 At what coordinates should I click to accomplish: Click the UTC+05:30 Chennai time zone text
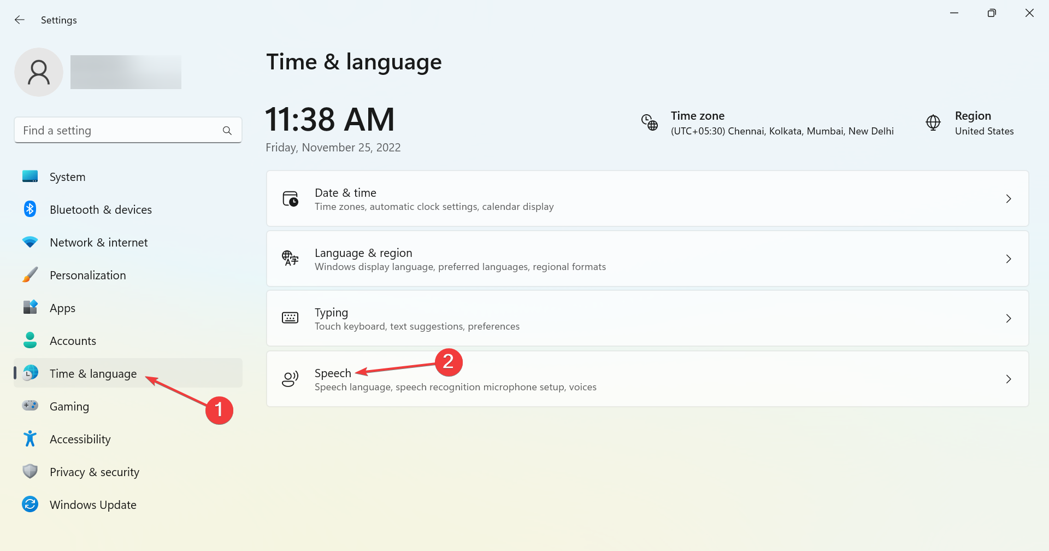[782, 131]
